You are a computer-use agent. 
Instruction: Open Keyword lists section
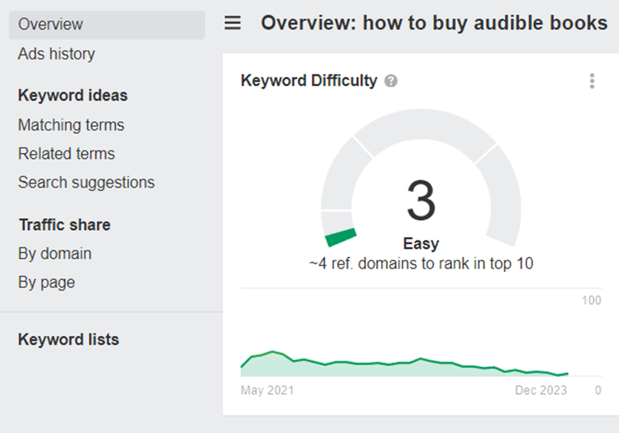click(69, 340)
